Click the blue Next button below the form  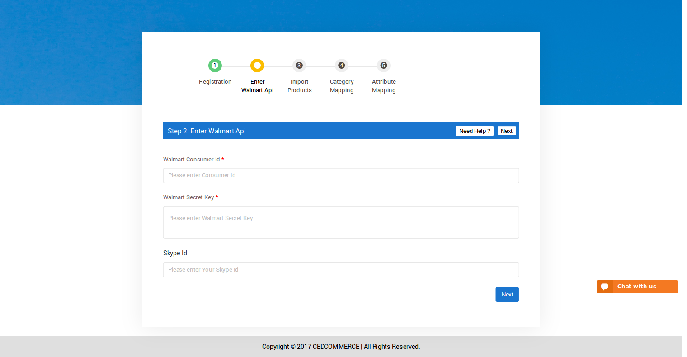click(x=507, y=294)
